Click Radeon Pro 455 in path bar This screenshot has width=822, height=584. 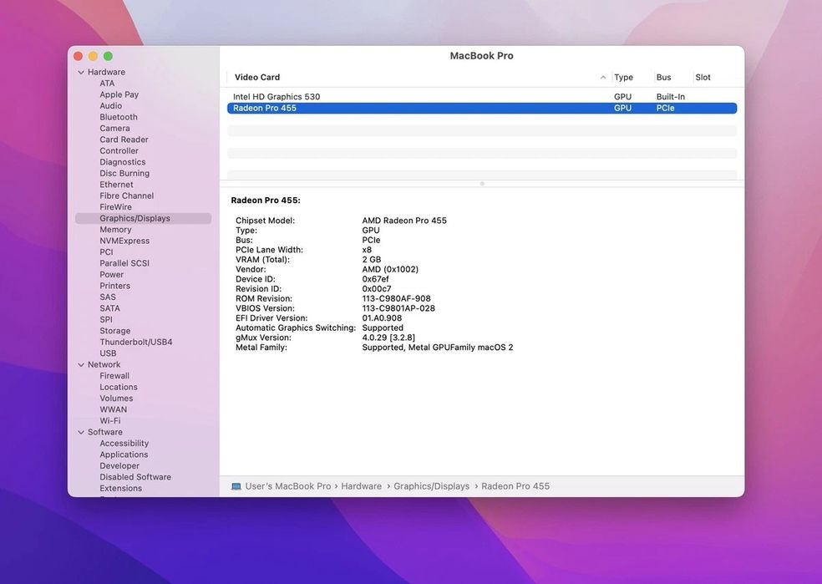coord(515,486)
